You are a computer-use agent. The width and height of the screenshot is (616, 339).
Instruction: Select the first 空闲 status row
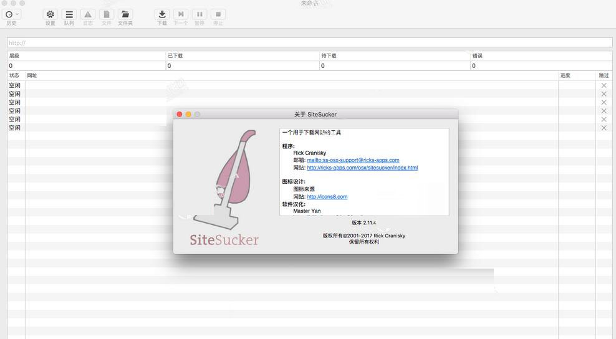(14, 85)
